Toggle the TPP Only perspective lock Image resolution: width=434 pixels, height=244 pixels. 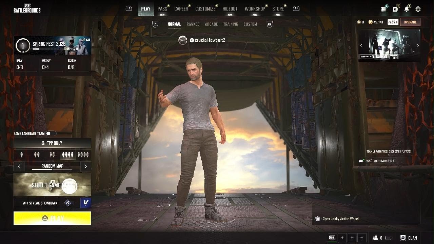[52, 143]
